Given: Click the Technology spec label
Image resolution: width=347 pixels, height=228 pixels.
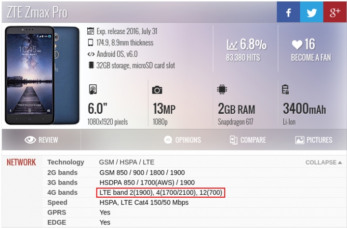Looking at the screenshot, I should point(66,162).
